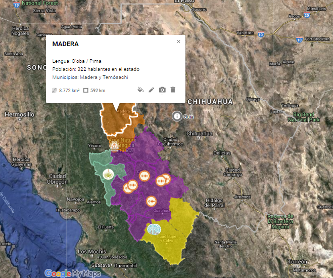This screenshot has width=333, height=278.
Task: Click the MADERA popup title
Action: tap(66, 44)
